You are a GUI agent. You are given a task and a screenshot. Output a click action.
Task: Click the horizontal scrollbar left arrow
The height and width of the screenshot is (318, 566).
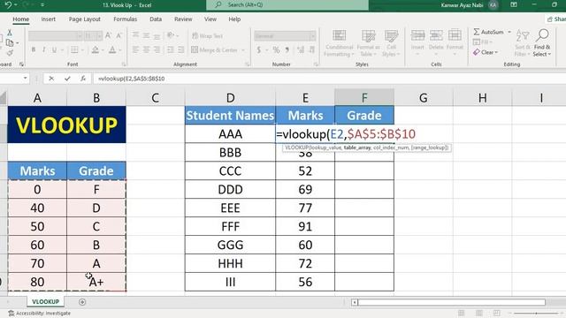click(355, 302)
